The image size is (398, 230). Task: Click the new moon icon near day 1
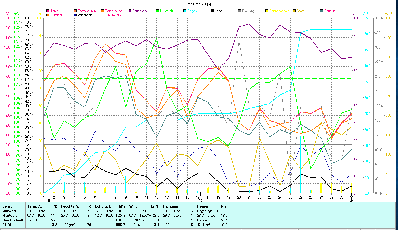tap(49, 200)
